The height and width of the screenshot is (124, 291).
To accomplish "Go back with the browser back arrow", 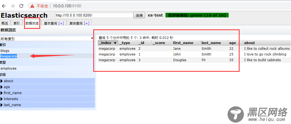I will tap(4, 6).
